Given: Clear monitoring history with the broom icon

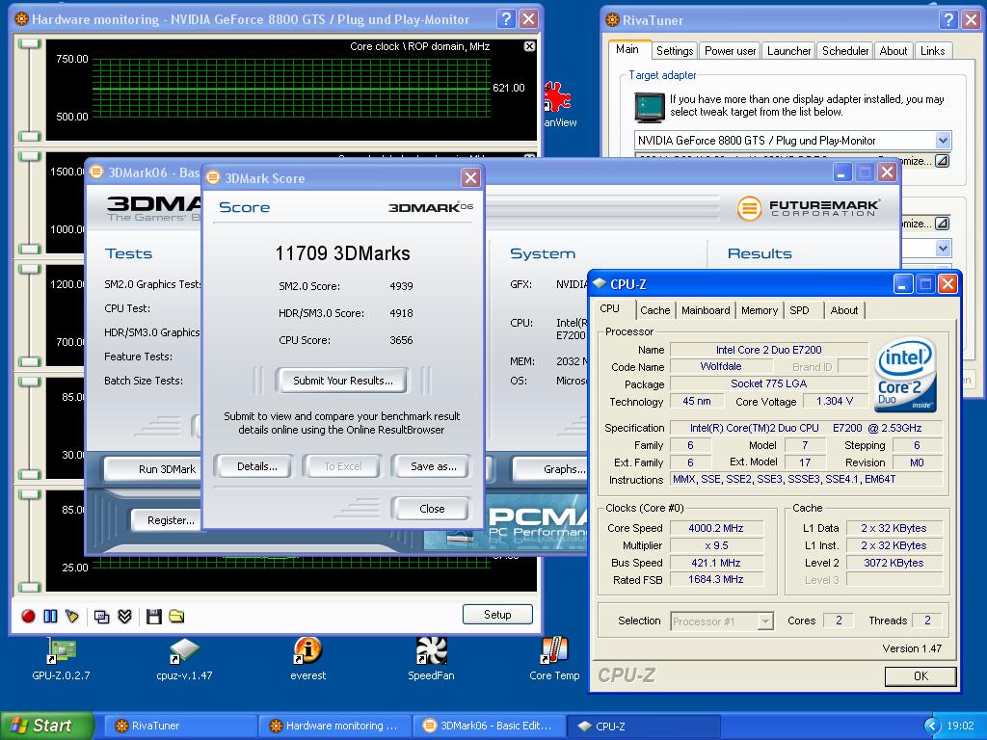Looking at the screenshot, I should (71, 616).
